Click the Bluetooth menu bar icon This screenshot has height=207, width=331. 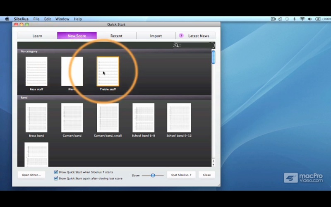295,19
